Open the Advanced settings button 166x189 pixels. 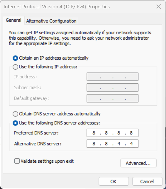[138, 163]
